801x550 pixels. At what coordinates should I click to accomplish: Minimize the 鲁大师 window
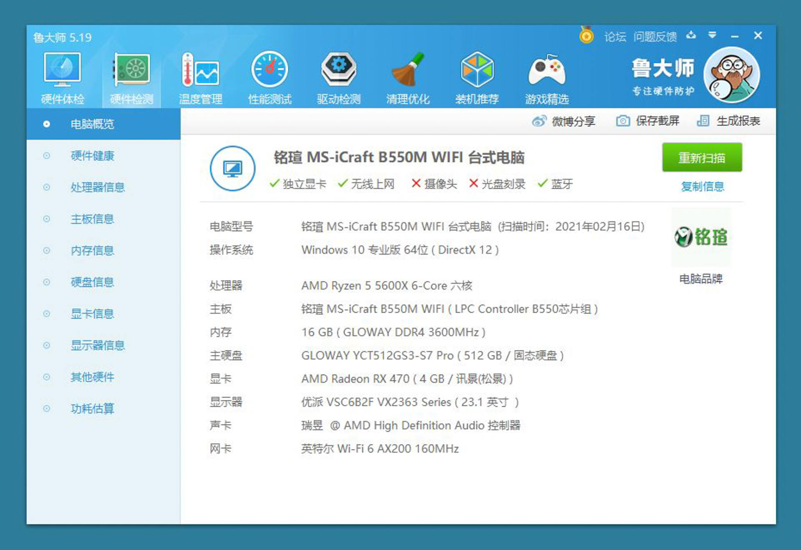(735, 36)
